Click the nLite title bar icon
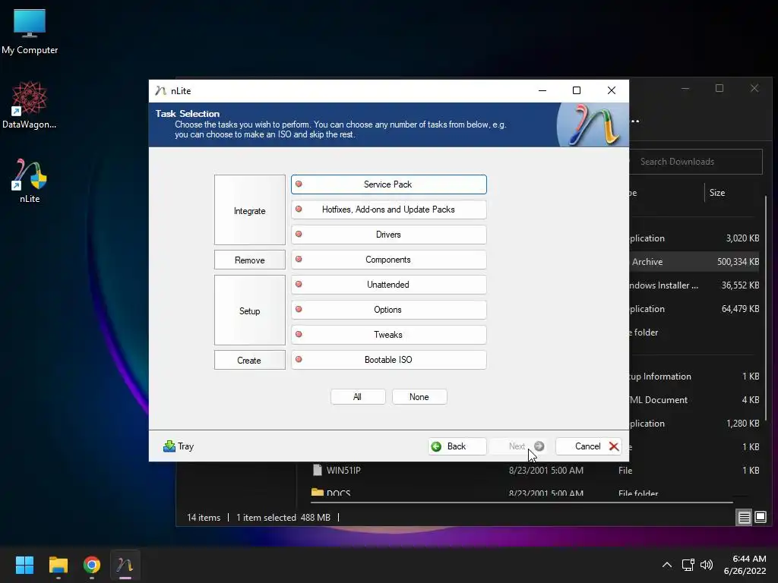 click(x=160, y=91)
